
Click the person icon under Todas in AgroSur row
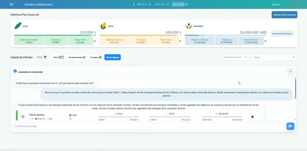tap(70, 119)
